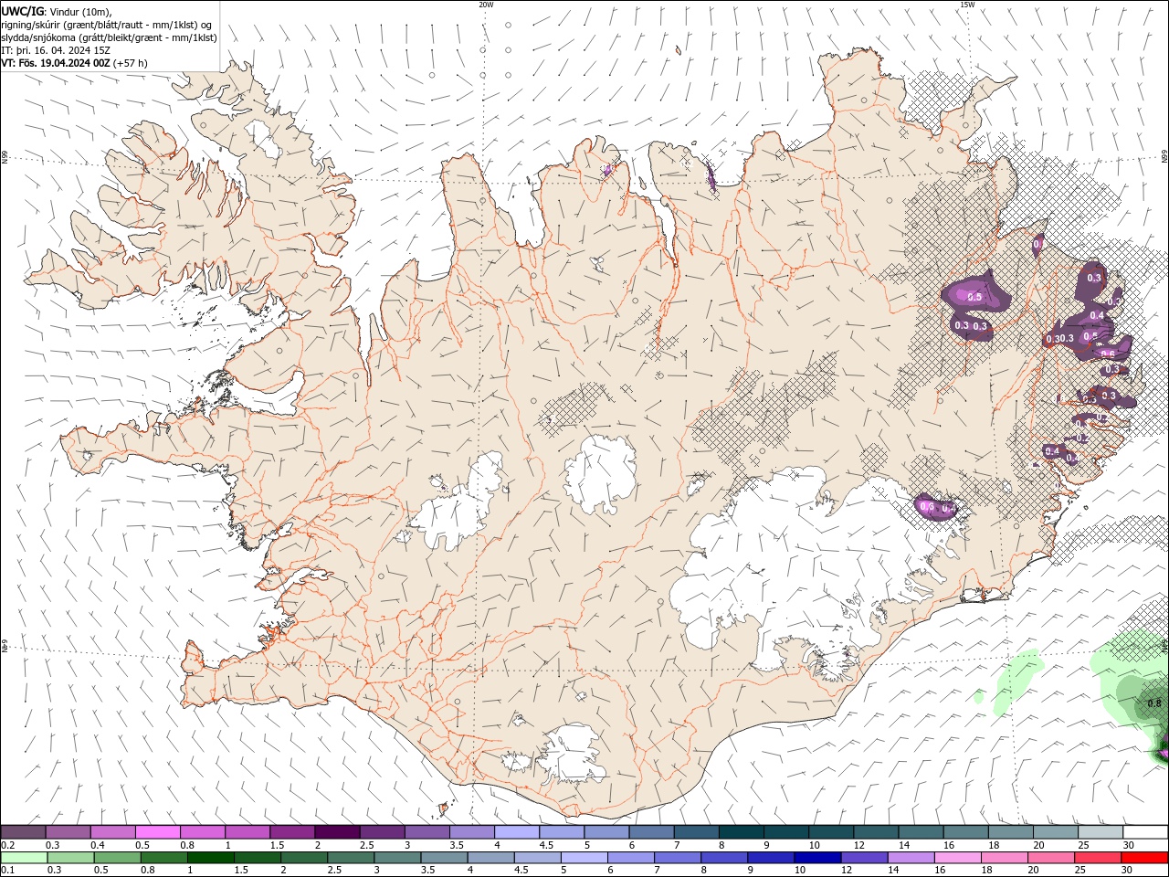Select the 0.5 bright pink swatch in upper legend row
Image resolution: width=1169 pixels, height=877 pixels.
coord(157,832)
